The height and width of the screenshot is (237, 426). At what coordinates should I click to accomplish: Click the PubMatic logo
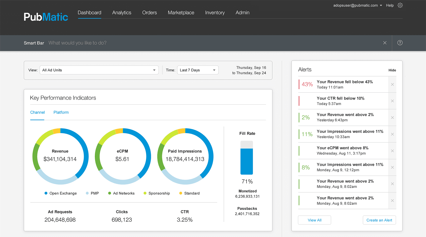pos(46,17)
